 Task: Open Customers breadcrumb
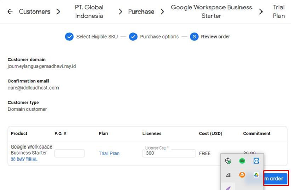[x=34, y=12]
